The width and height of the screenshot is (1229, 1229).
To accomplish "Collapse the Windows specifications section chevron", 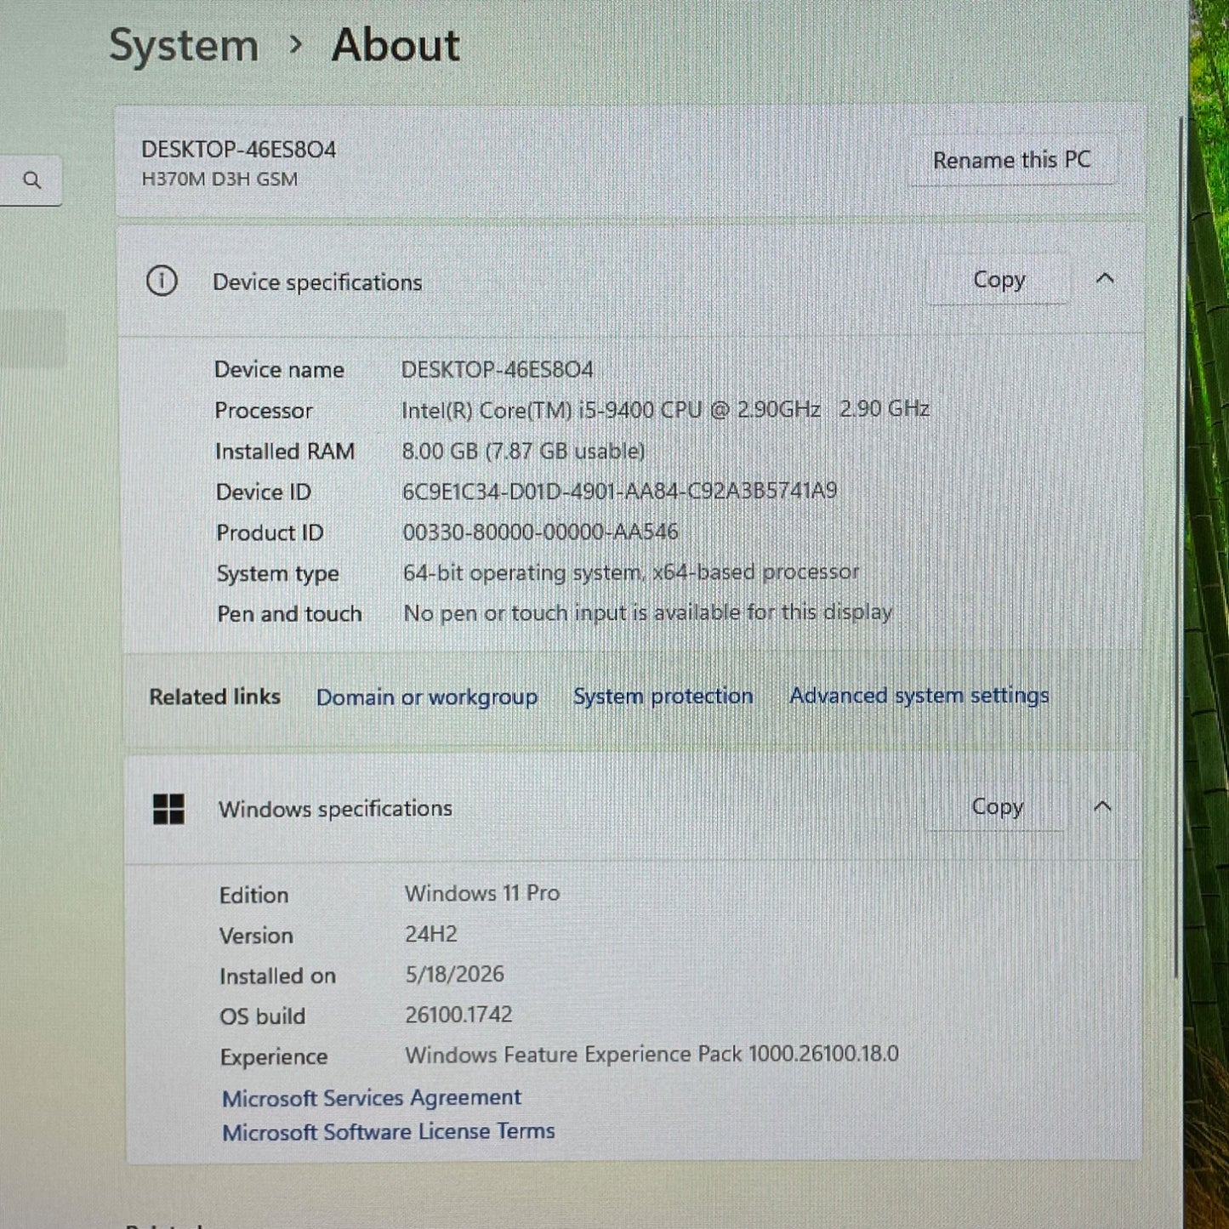I will pos(1102,805).
